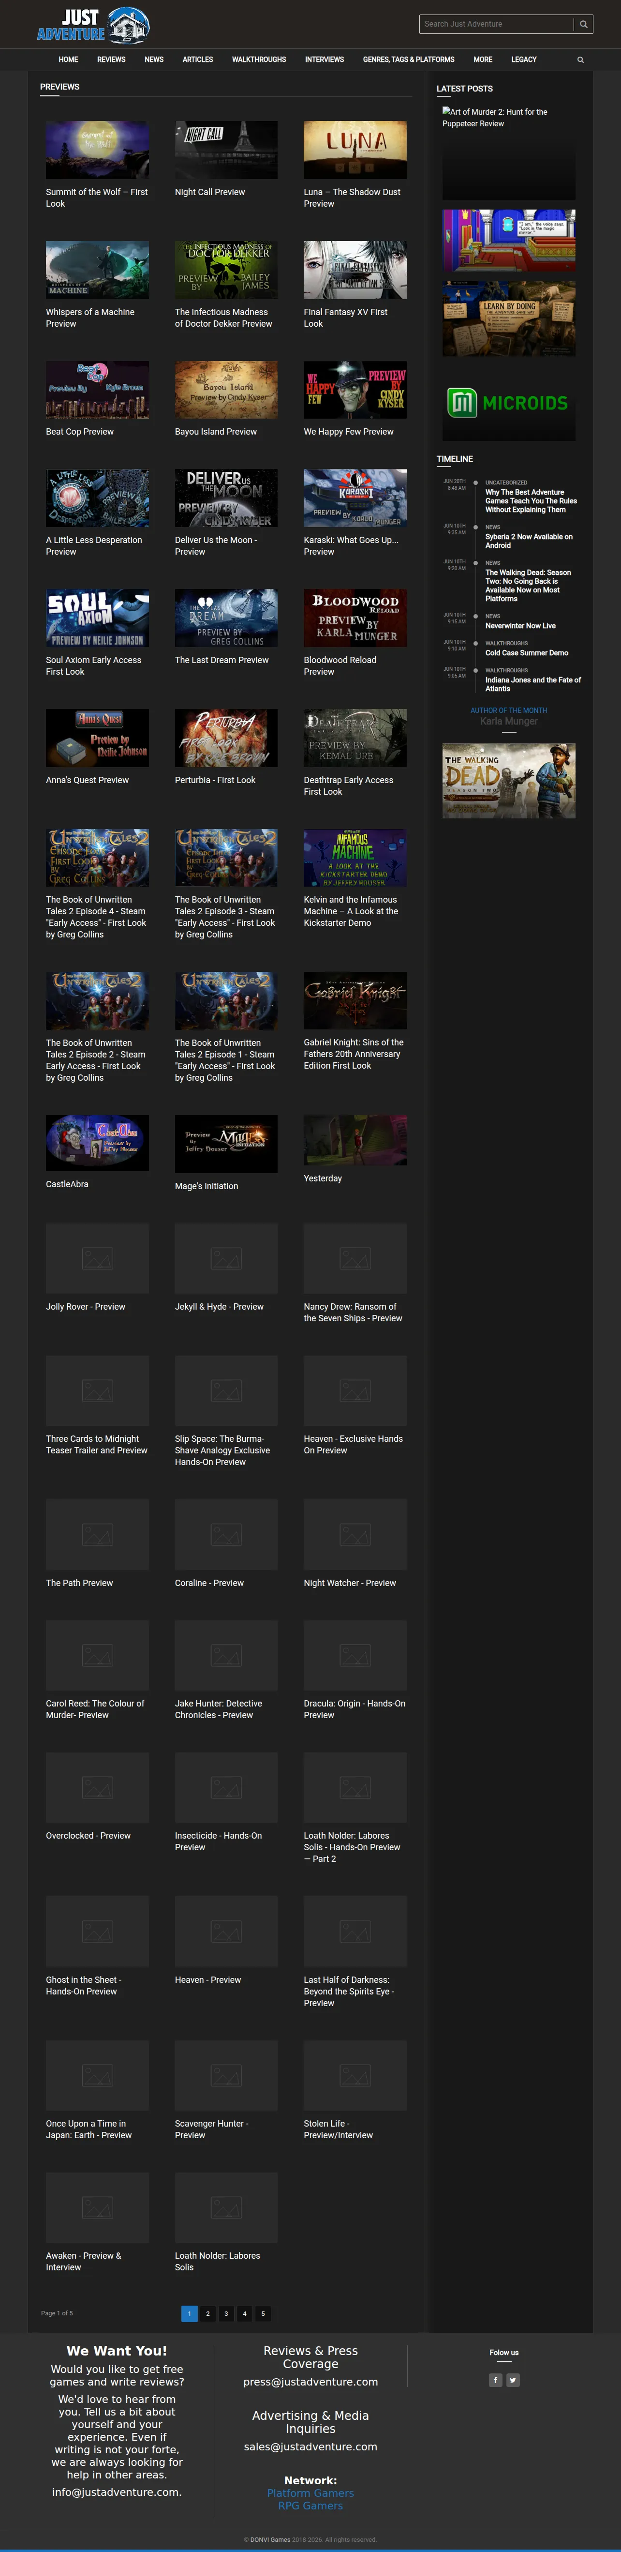The height and width of the screenshot is (2552, 621).
Task: Open the Overclocked - Preview link
Action: (x=88, y=1836)
